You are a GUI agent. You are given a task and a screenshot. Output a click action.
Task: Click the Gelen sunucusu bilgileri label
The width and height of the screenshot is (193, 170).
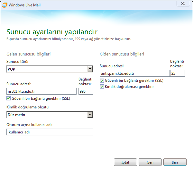click(x=29, y=54)
